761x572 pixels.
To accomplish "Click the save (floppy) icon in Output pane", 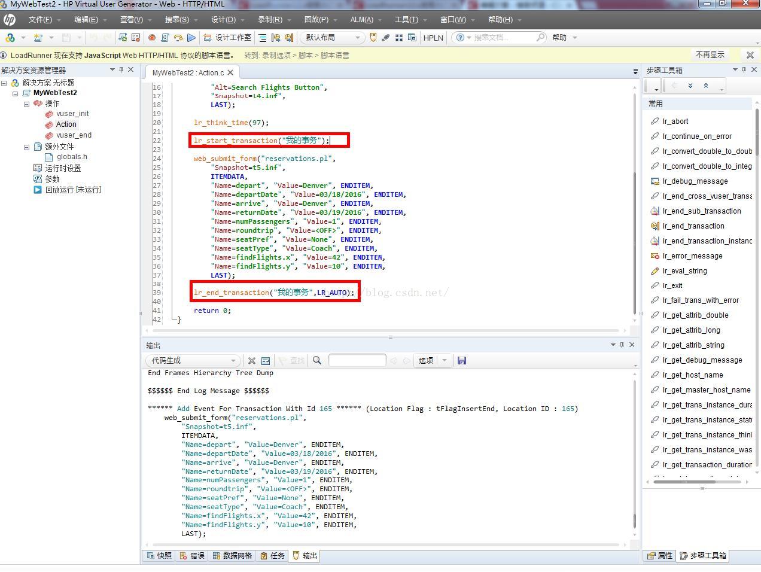I will [461, 360].
